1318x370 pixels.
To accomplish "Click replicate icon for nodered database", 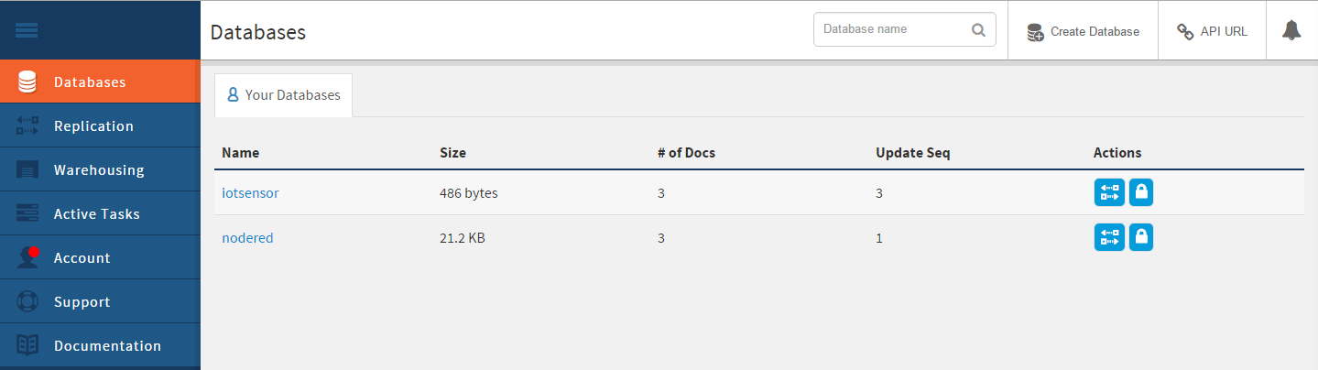I will tap(1109, 237).
